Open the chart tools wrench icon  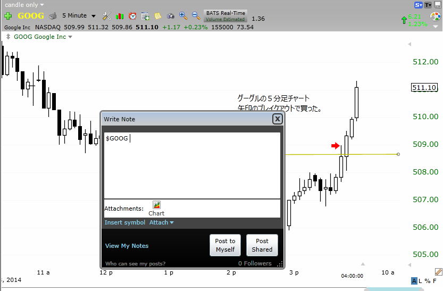click(x=107, y=16)
